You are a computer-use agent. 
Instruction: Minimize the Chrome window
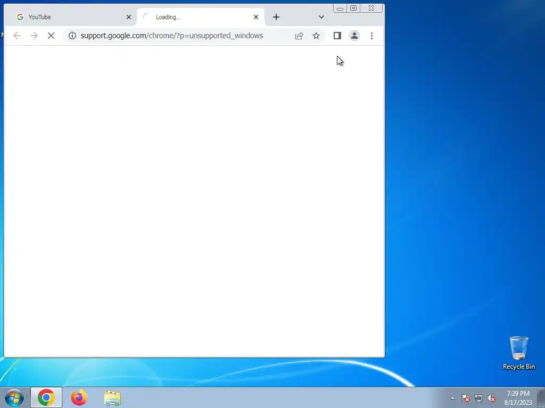(x=340, y=8)
